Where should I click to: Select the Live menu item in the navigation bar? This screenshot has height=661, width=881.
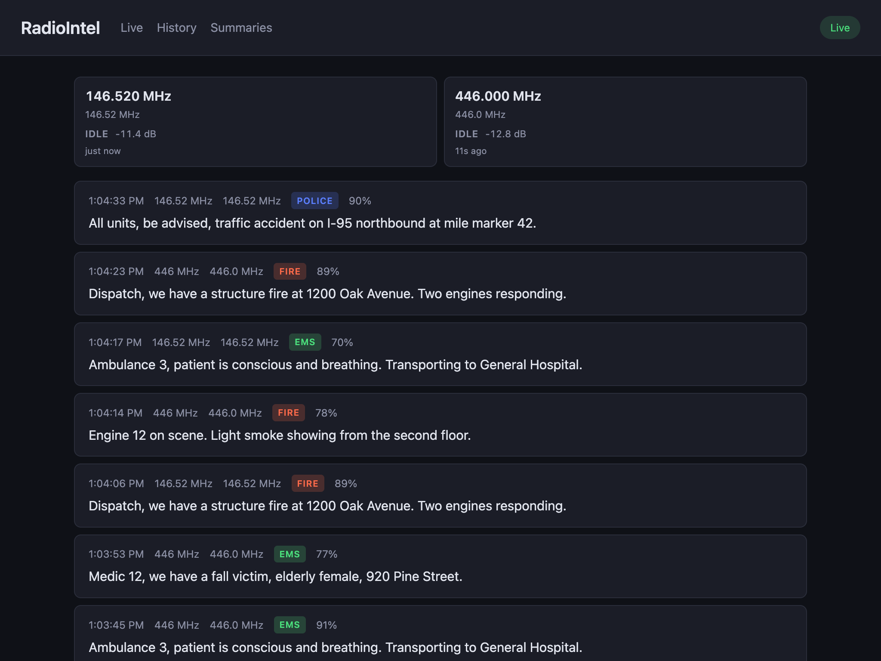point(132,28)
